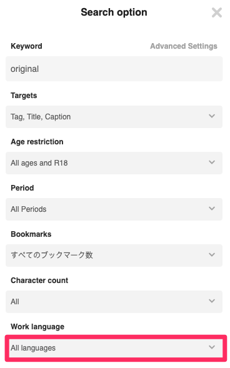
Task: Open the "Tag, Title, Caption" targets dropdown
Action: pyautogui.click(x=114, y=117)
